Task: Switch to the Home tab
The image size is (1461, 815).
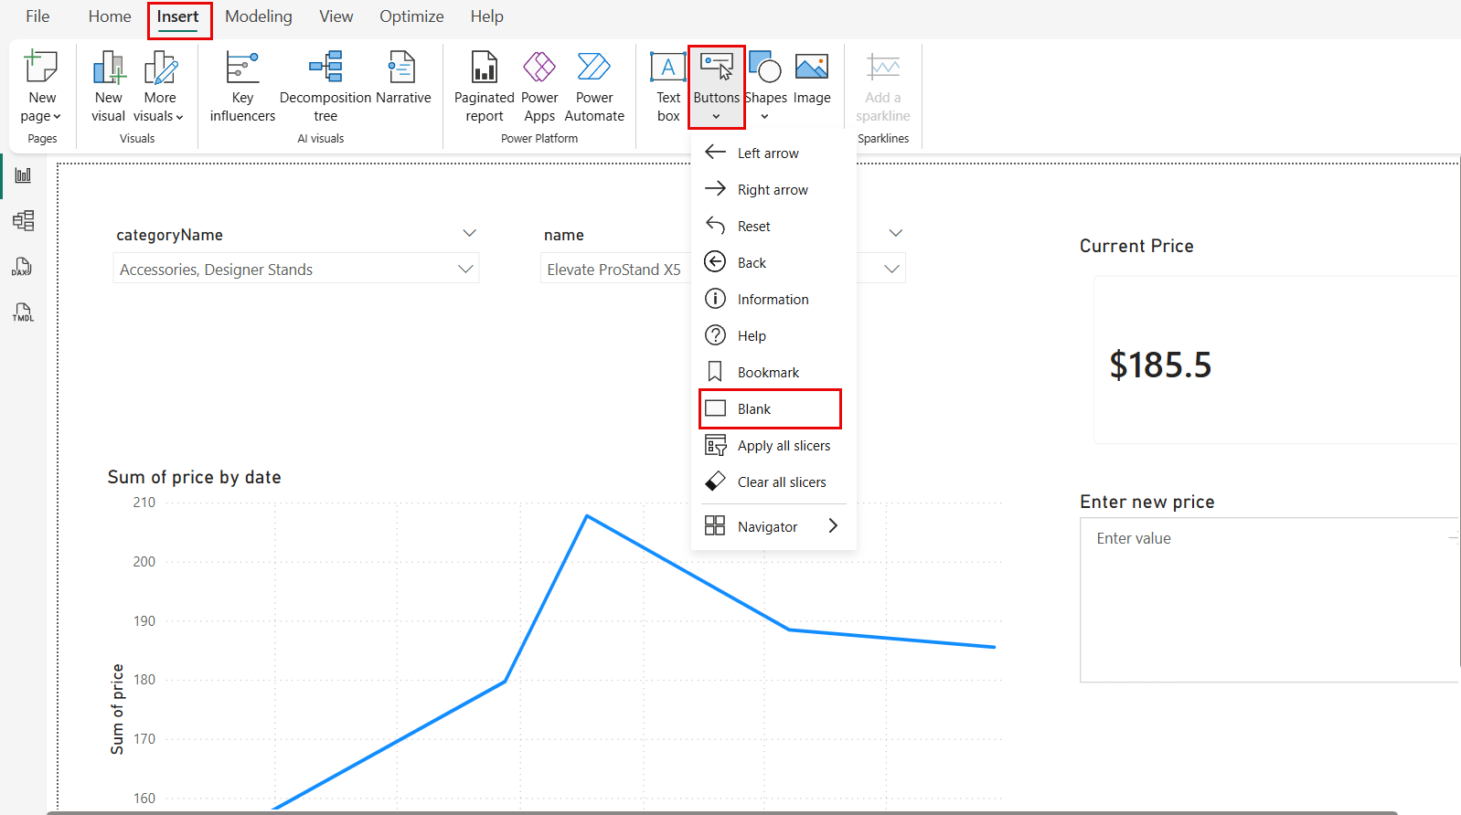Action: 110,16
